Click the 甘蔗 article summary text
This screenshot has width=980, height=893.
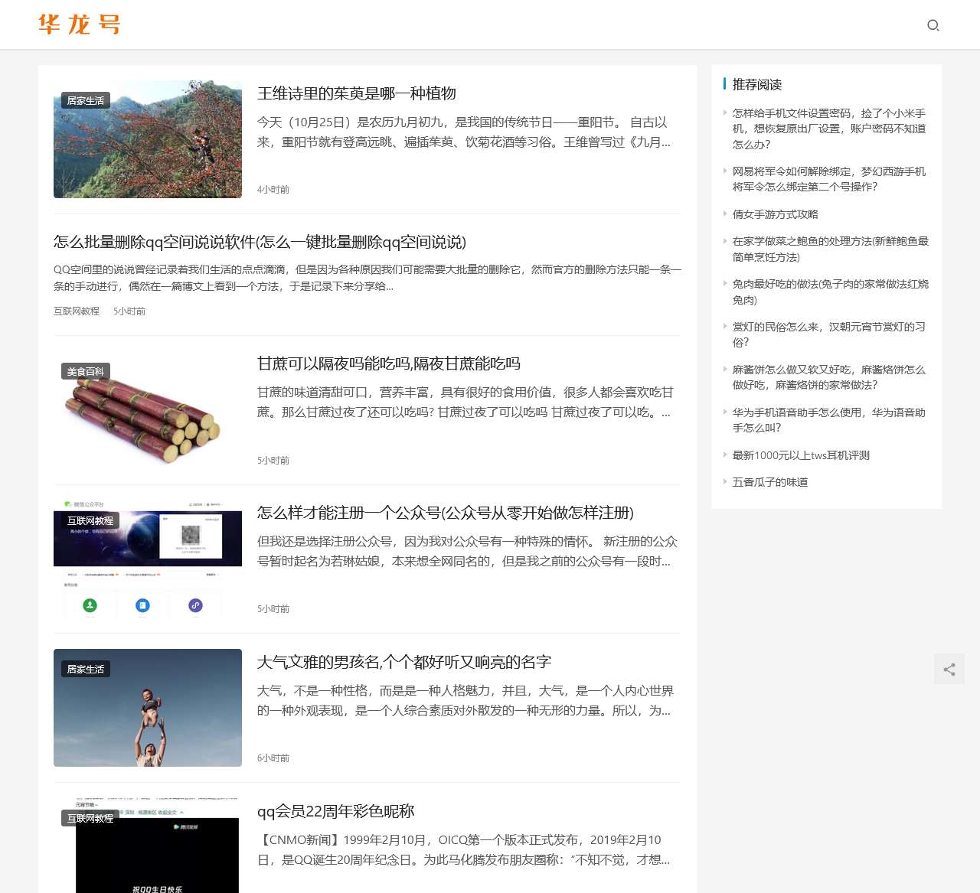coord(464,403)
